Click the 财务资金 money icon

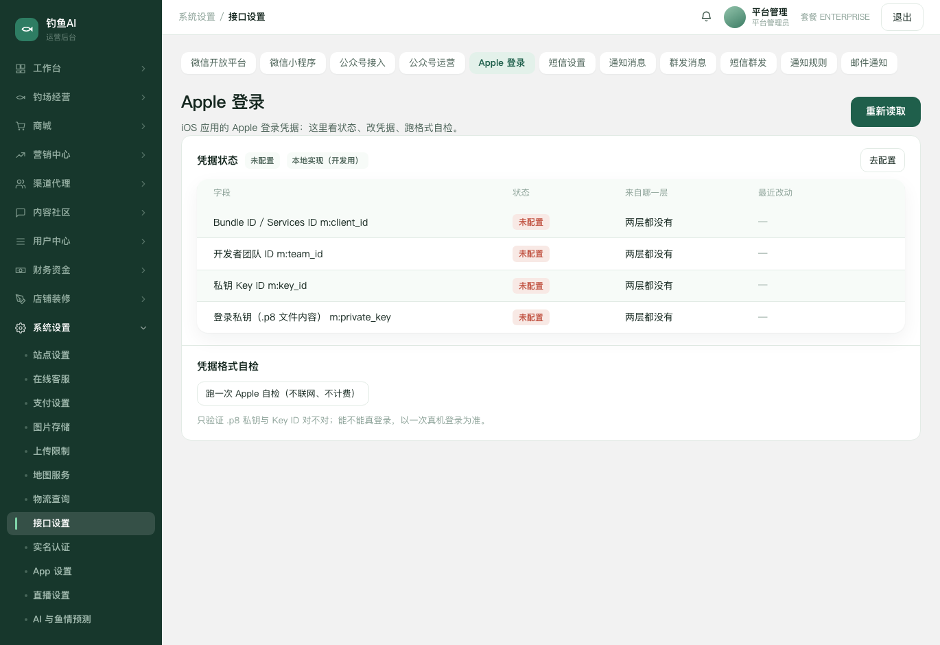[x=21, y=270]
